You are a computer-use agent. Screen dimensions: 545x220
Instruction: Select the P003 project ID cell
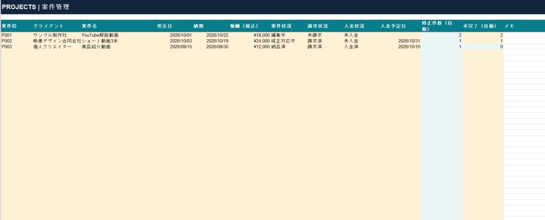16,47
